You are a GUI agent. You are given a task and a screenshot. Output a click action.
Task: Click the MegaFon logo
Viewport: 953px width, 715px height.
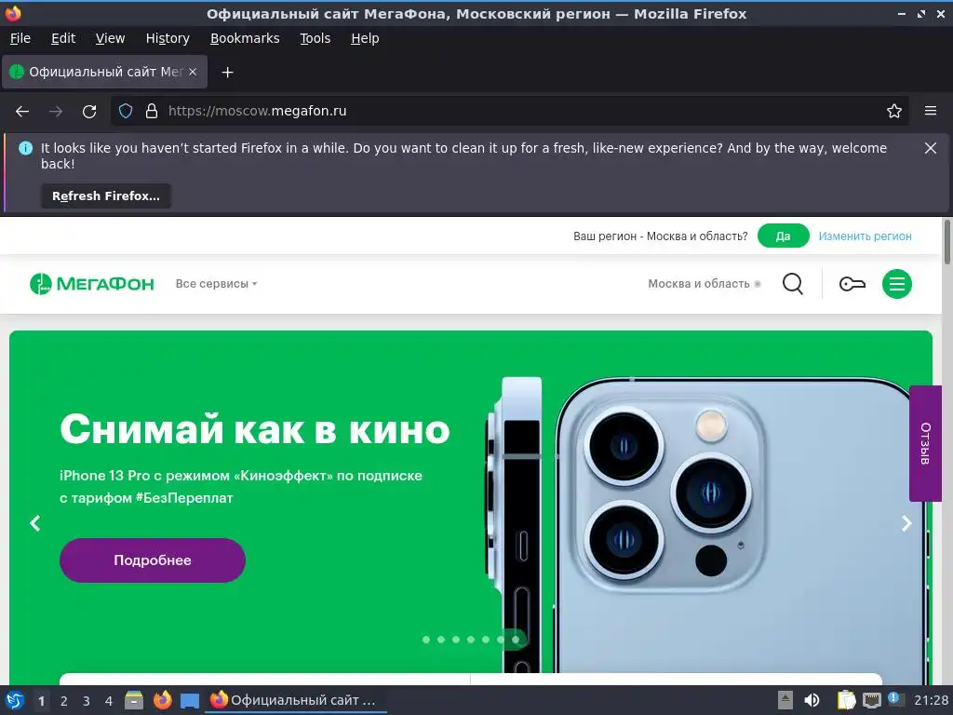click(x=92, y=284)
